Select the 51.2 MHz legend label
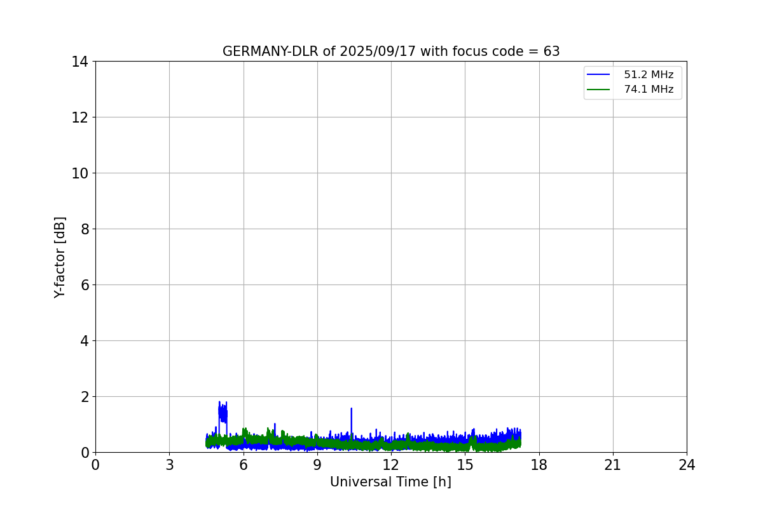 point(649,75)
